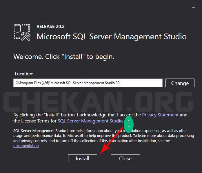Click Change to pick install location
Screen dimensions: 202x173
coord(180,83)
